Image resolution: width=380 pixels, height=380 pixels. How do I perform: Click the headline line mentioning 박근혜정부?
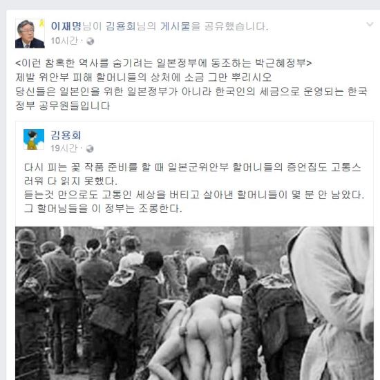[164, 64]
